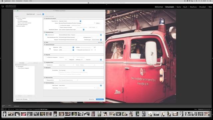Collapse the Nachbearbeitung section

pyautogui.click(x=45, y=83)
